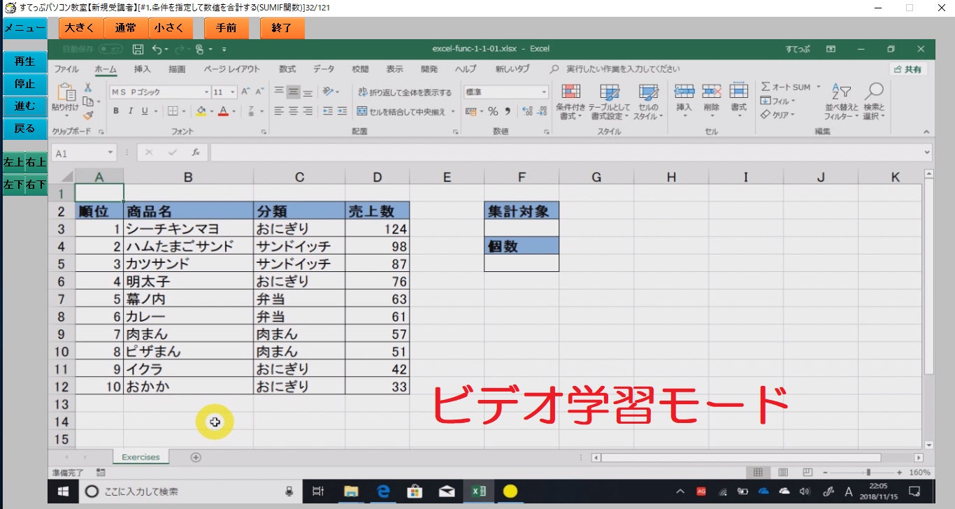
Task: Open Excel from the Windows taskbar
Action: pos(478,492)
